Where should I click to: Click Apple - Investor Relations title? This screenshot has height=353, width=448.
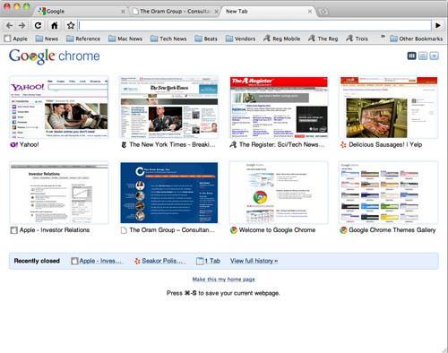click(55, 230)
